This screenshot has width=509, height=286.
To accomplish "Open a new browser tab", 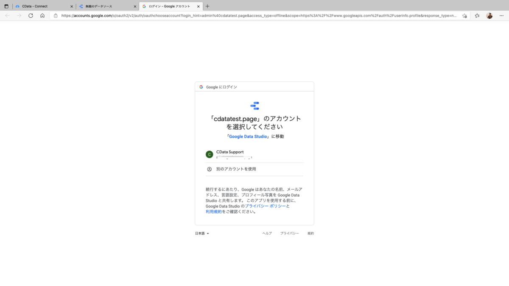I will point(207,6).
